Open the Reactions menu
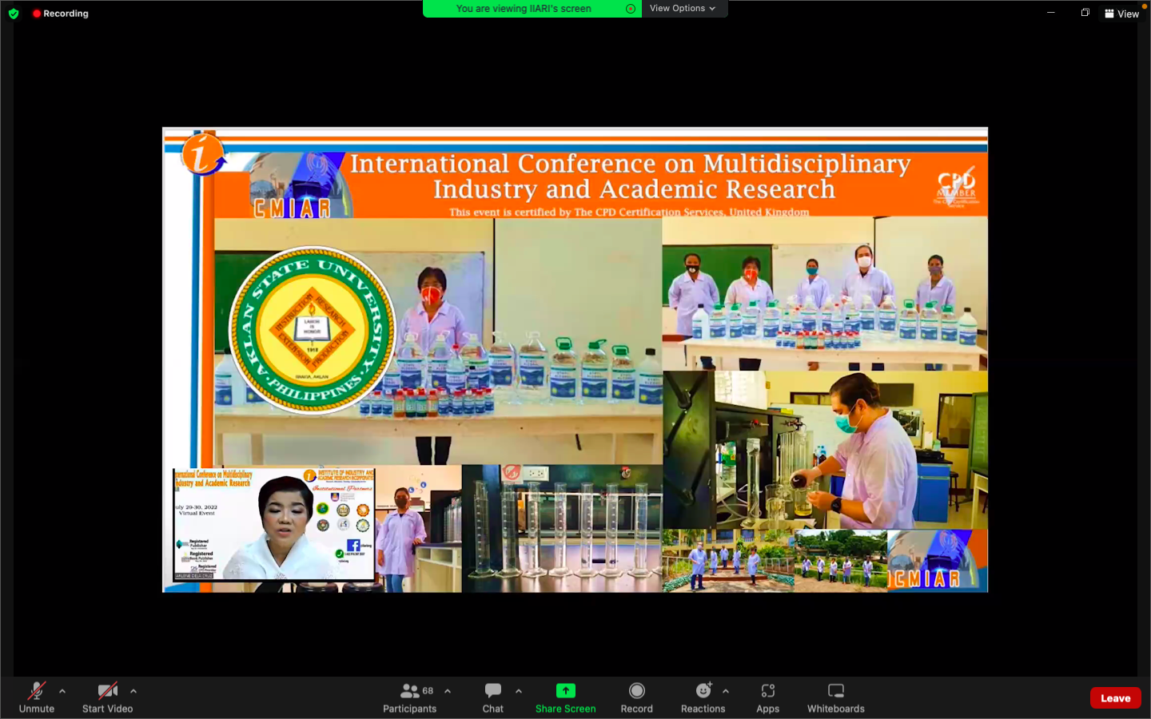The image size is (1151, 719). [x=703, y=691]
